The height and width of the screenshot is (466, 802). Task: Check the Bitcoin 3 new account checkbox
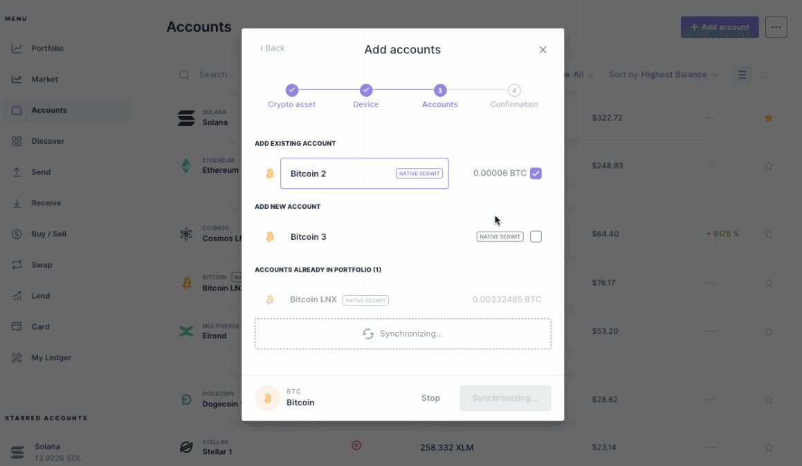(536, 236)
